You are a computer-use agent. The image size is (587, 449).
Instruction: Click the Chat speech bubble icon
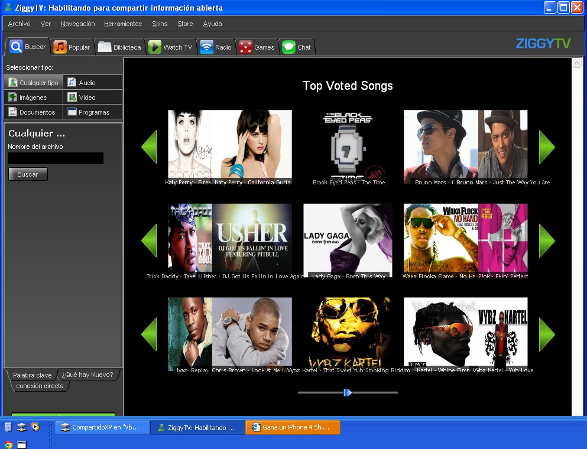pos(288,47)
